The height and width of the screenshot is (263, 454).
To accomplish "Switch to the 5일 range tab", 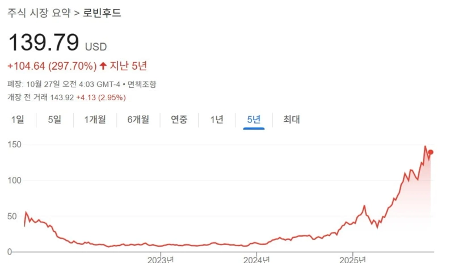I will (54, 120).
